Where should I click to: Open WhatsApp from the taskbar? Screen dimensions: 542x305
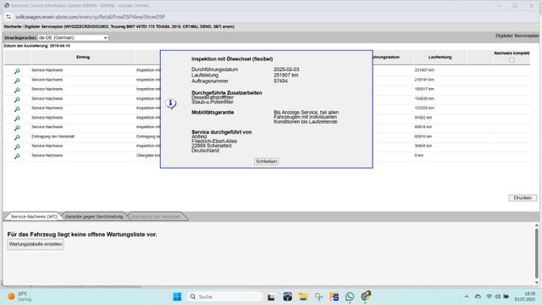coord(350,297)
